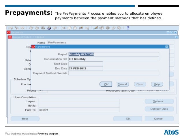Click the Print toolbar icon
Screen dimensions: 184x138
(x=49, y=28)
